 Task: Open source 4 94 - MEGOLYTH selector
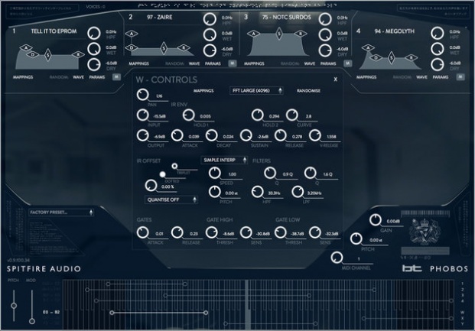tap(394, 31)
